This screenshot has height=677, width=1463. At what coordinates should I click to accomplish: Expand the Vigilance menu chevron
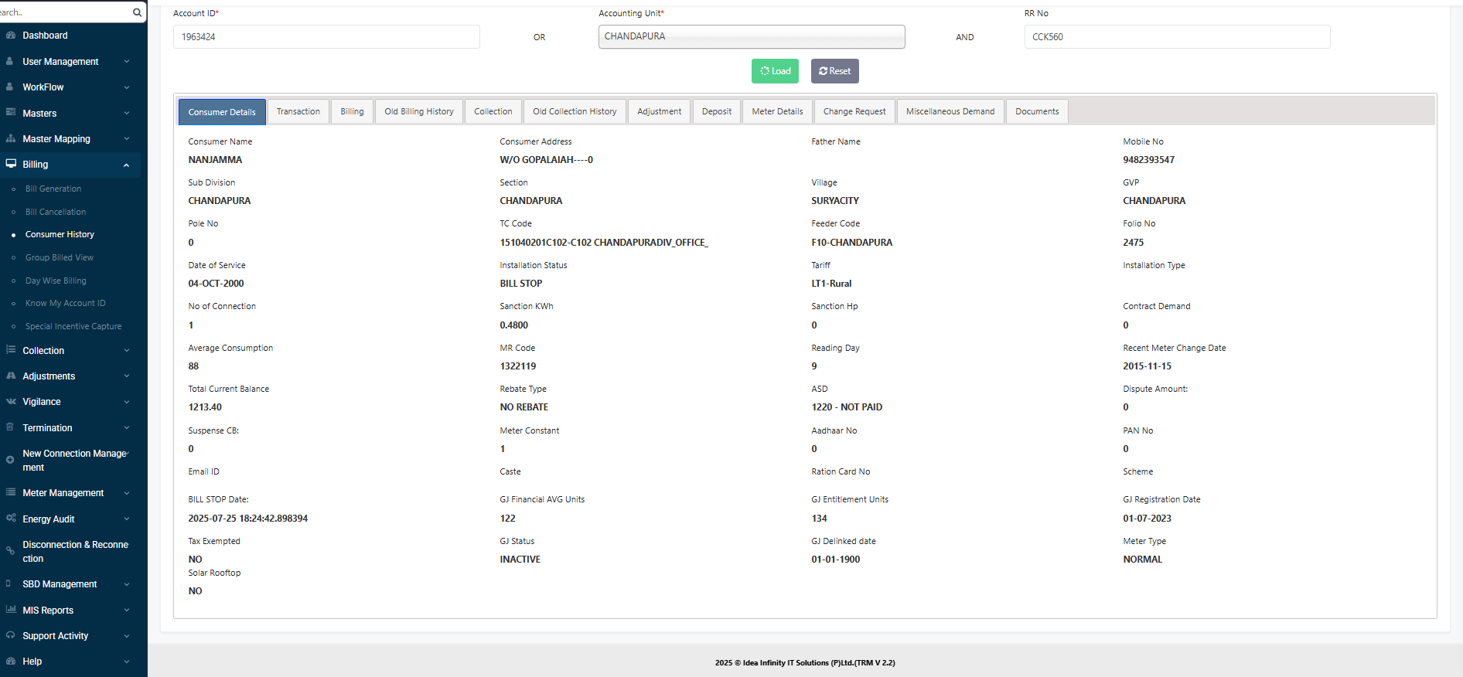click(x=127, y=402)
